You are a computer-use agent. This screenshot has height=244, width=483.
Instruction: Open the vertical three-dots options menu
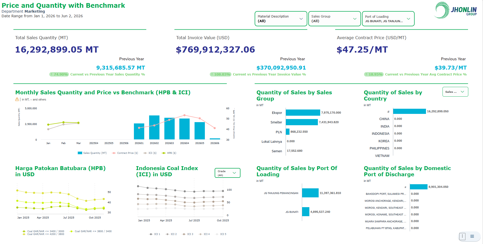[462, 236]
